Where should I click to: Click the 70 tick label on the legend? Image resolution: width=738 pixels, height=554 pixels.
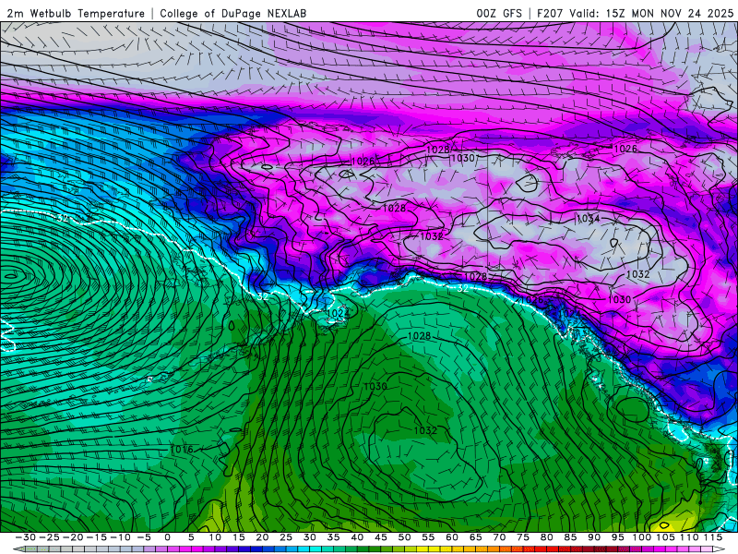pos(499,537)
